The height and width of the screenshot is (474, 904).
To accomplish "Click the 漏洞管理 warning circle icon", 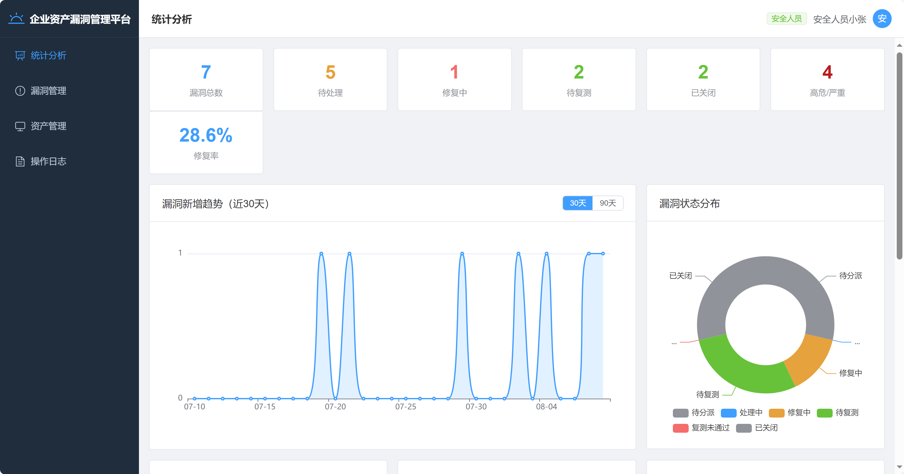I will (20, 91).
